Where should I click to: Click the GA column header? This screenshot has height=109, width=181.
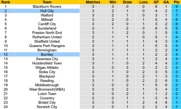(x=166, y=2)
